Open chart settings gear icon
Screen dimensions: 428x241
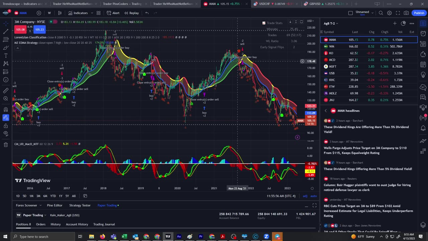click(x=390, y=13)
